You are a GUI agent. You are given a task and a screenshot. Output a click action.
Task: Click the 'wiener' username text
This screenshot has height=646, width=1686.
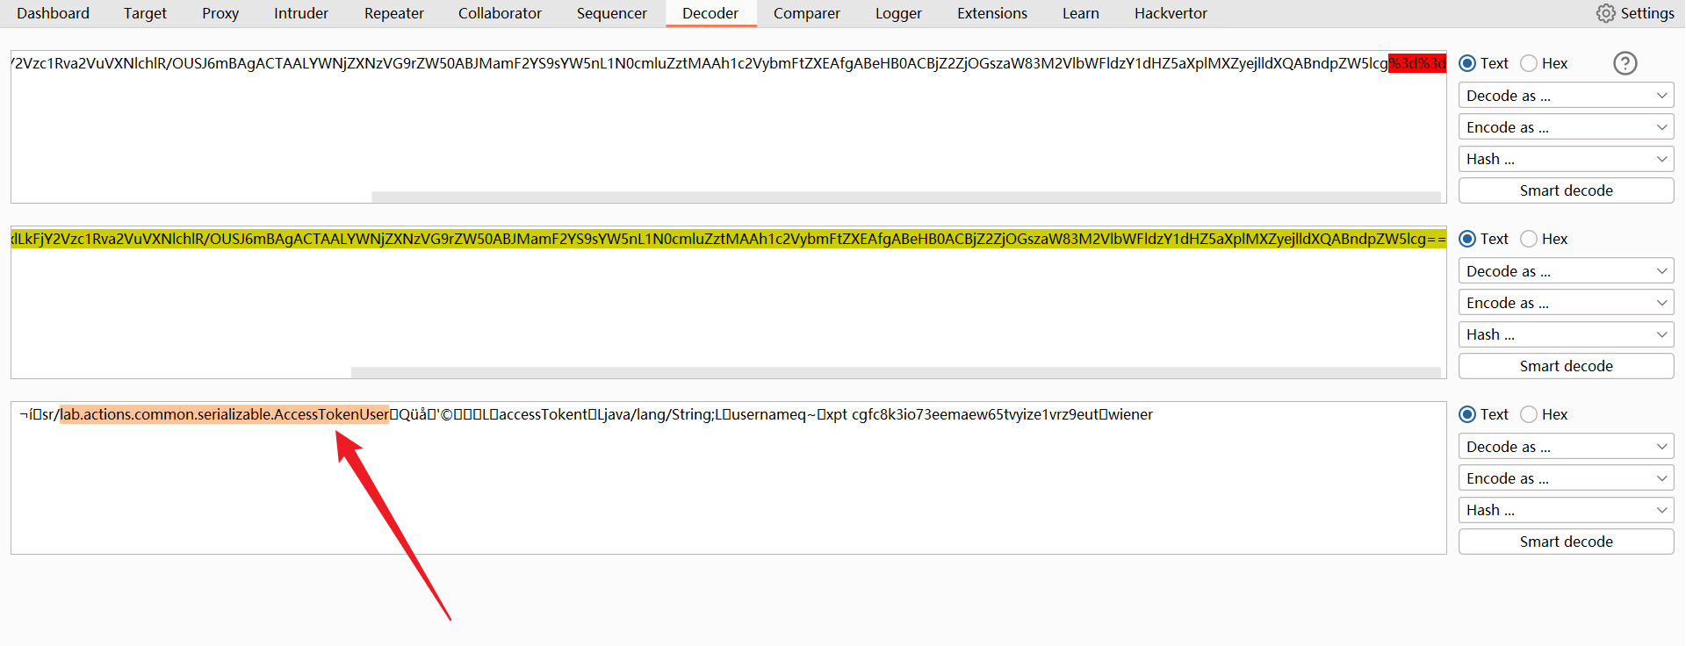[x=1130, y=414]
